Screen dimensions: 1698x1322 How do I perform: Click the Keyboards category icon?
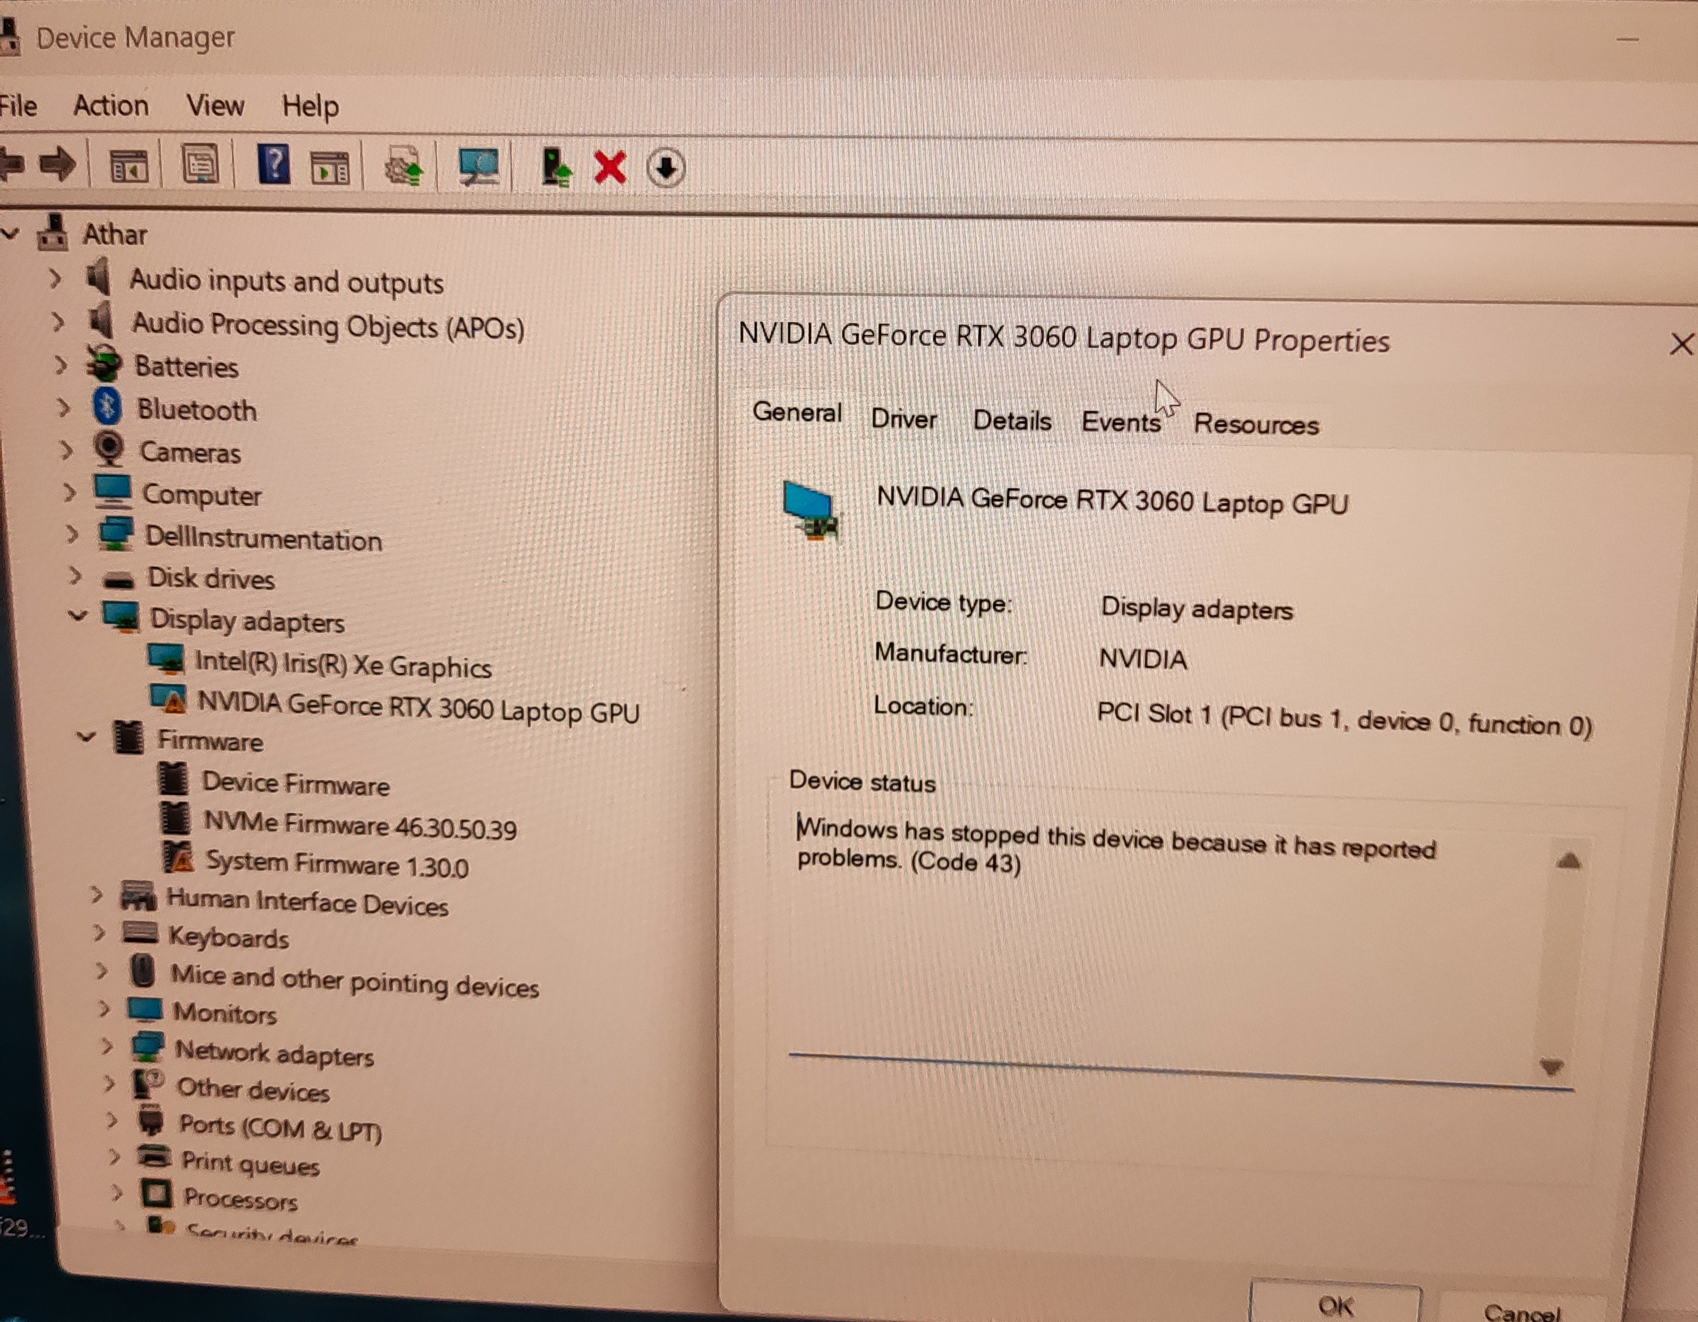140,932
